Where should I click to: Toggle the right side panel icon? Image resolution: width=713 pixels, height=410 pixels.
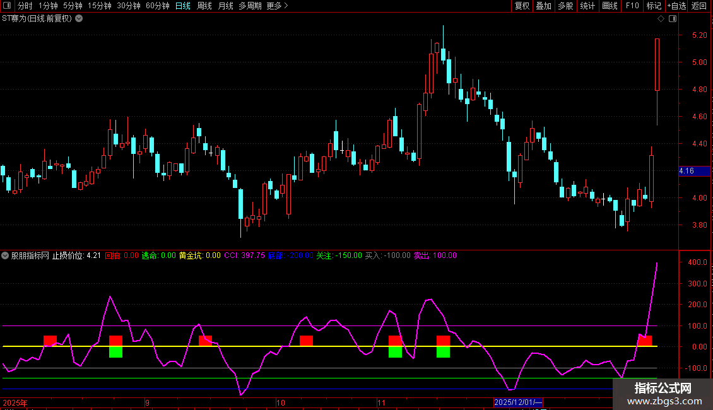[x=673, y=18]
